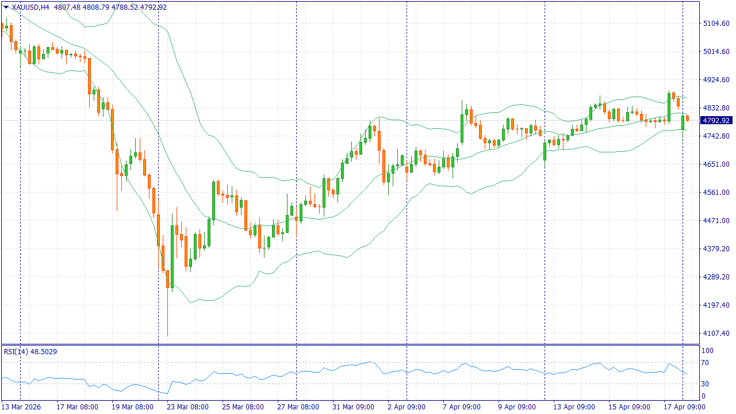Select the 23 Mar 08:00 time label
Screen dimensions: 736x414
click(x=187, y=407)
